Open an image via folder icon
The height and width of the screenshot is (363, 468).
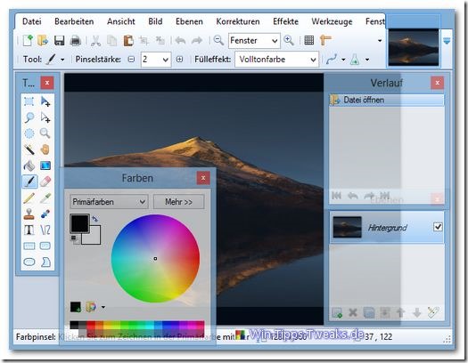(43, 40)
